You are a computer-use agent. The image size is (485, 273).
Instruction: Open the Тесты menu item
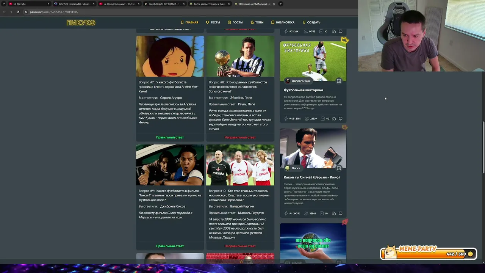(x=213, y=22)
